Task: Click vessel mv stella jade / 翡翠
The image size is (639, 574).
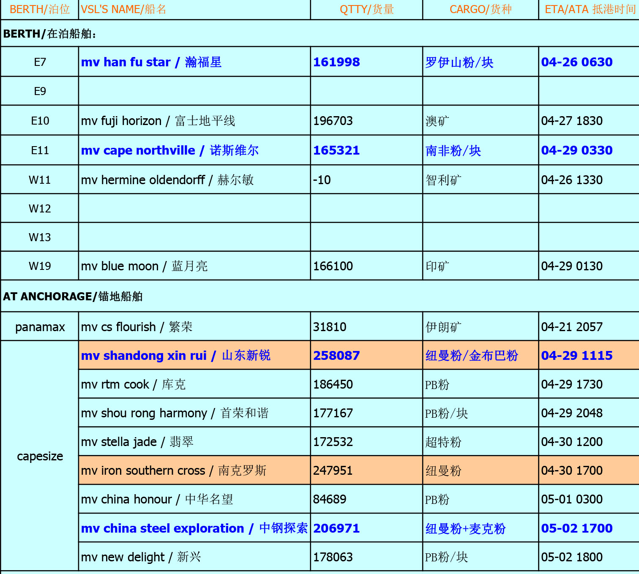Action: (x=194, y=441)
